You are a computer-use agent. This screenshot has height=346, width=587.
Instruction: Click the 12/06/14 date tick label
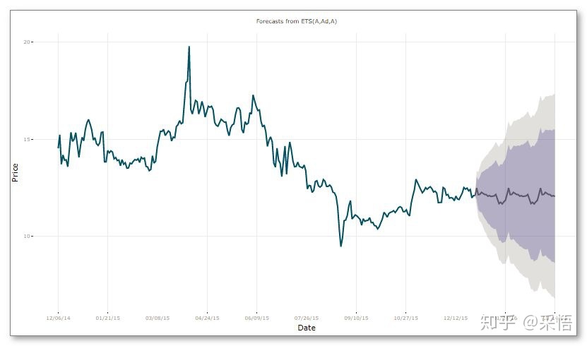pyautogui.click(x=58, y=318)
